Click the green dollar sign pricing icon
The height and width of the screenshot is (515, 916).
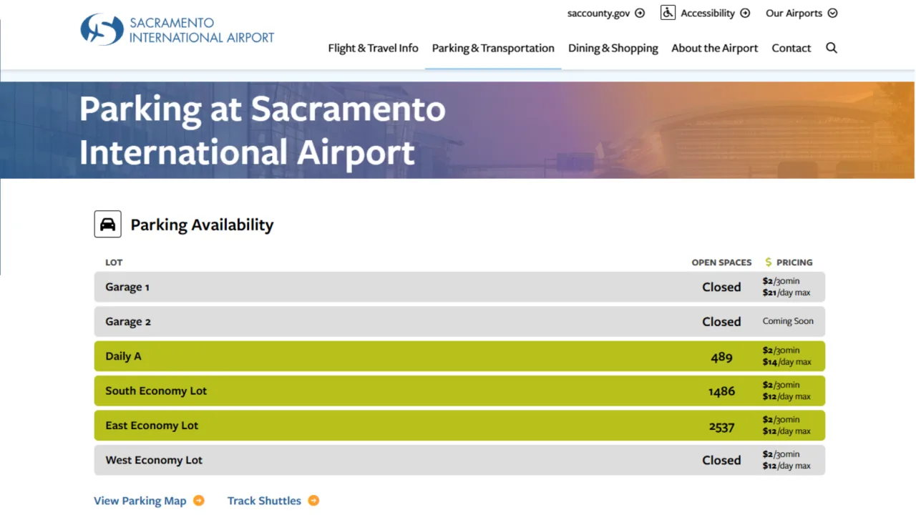pyautogui.click(x=769, y=262)
